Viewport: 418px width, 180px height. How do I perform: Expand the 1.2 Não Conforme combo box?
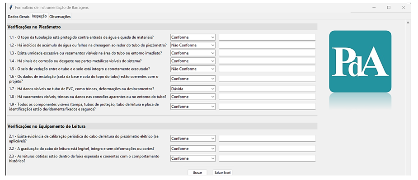pyautogui.click(x=193, y=45)
